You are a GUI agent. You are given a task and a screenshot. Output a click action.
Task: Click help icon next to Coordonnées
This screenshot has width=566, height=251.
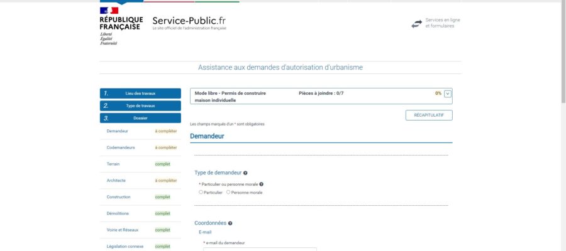click(x=230, y=223)
